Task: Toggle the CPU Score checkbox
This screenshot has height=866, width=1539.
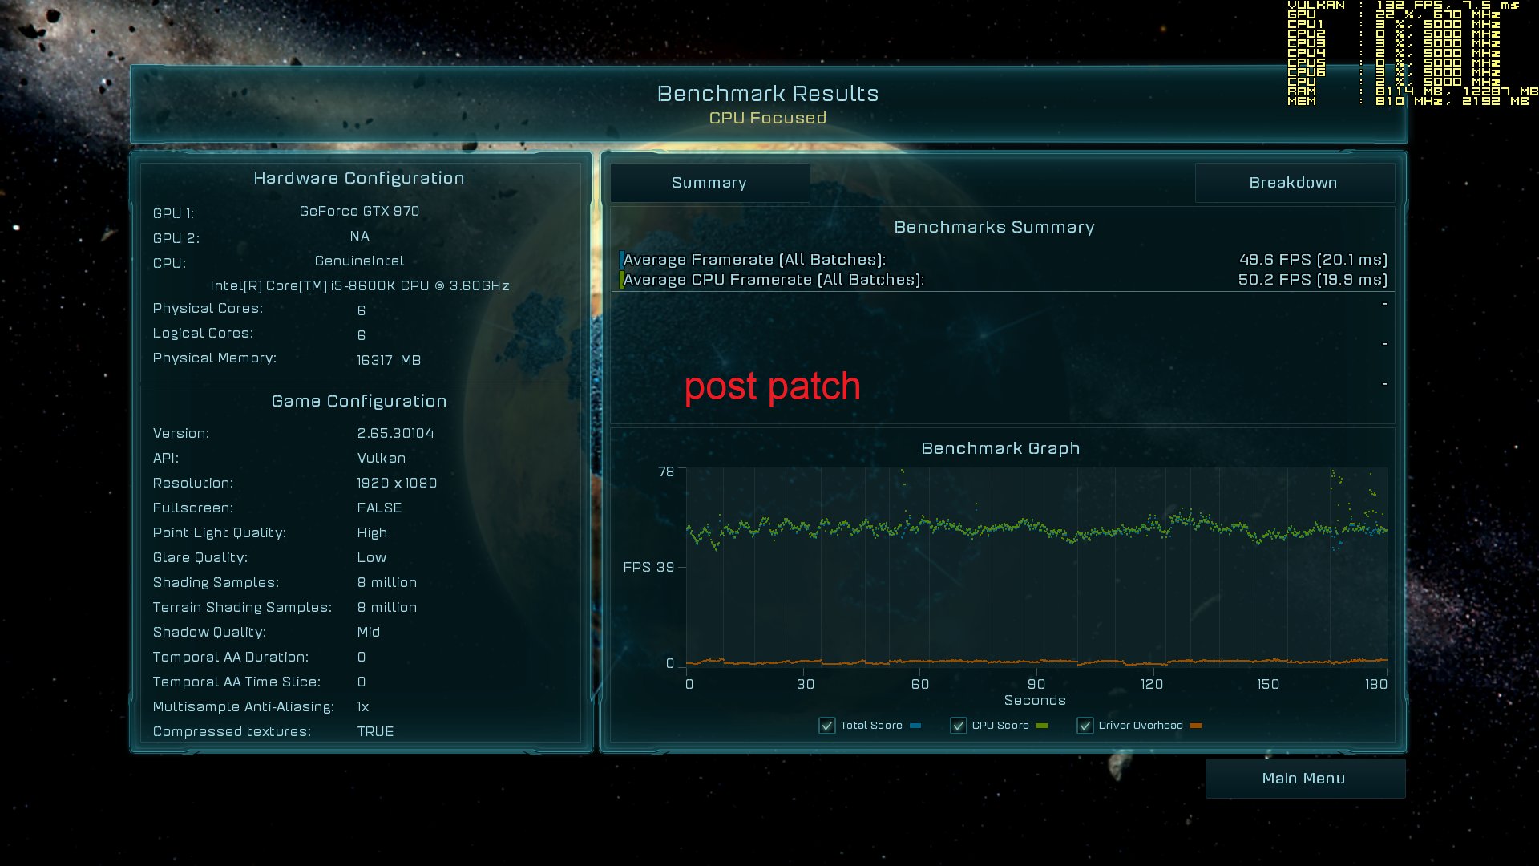Action: [x=958, y=726]
